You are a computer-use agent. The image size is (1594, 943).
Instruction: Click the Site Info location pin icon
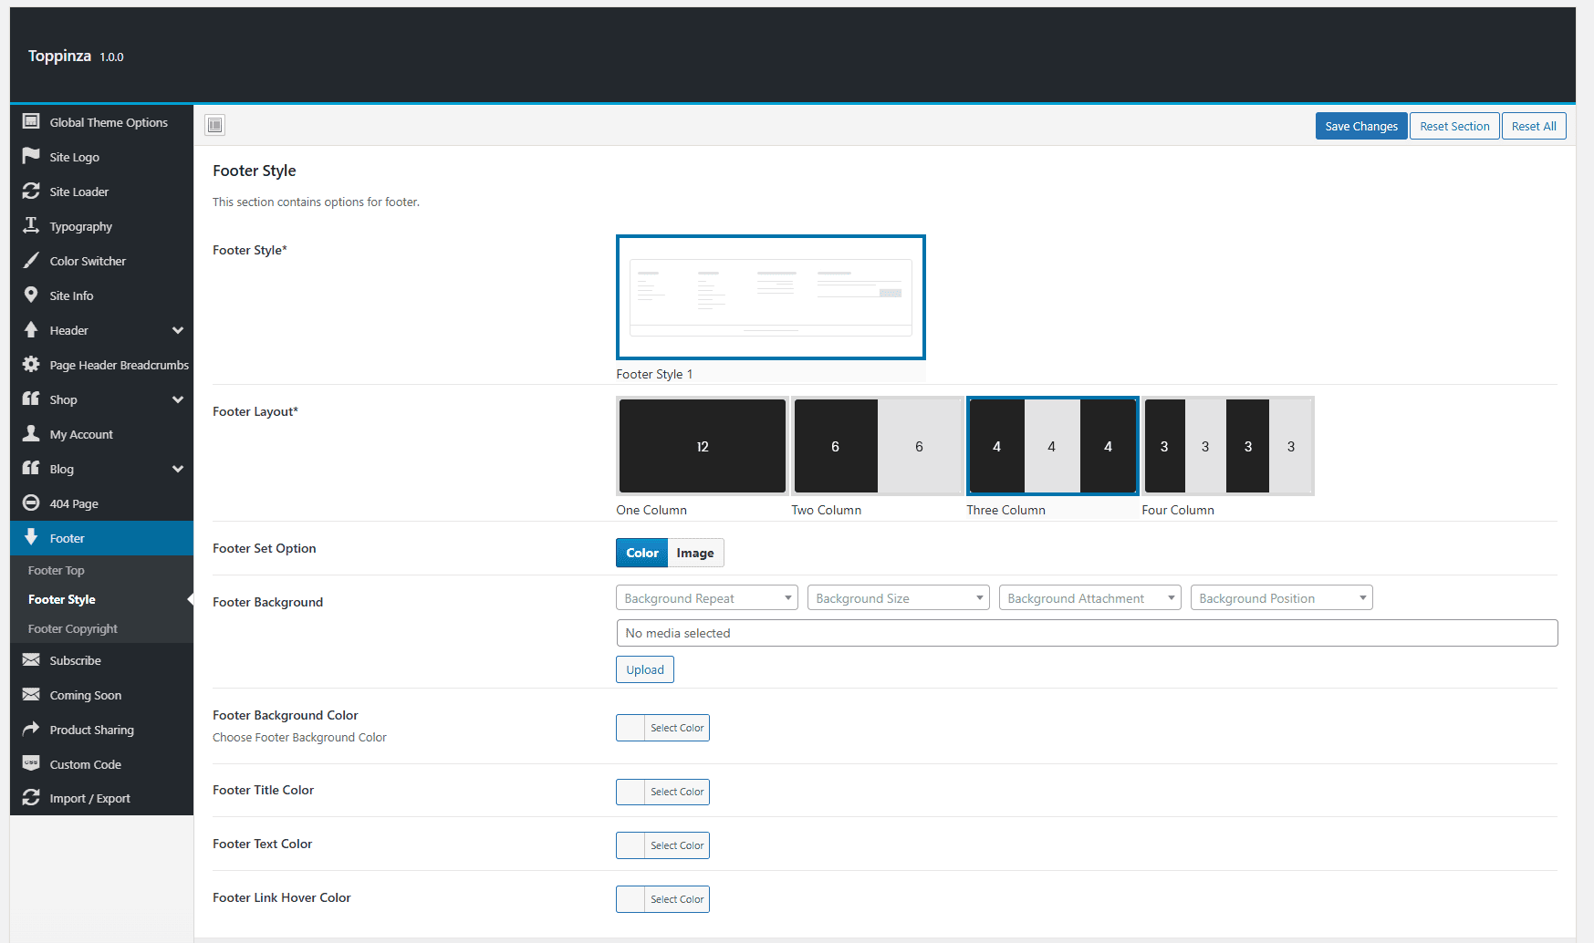coord(31,295)
